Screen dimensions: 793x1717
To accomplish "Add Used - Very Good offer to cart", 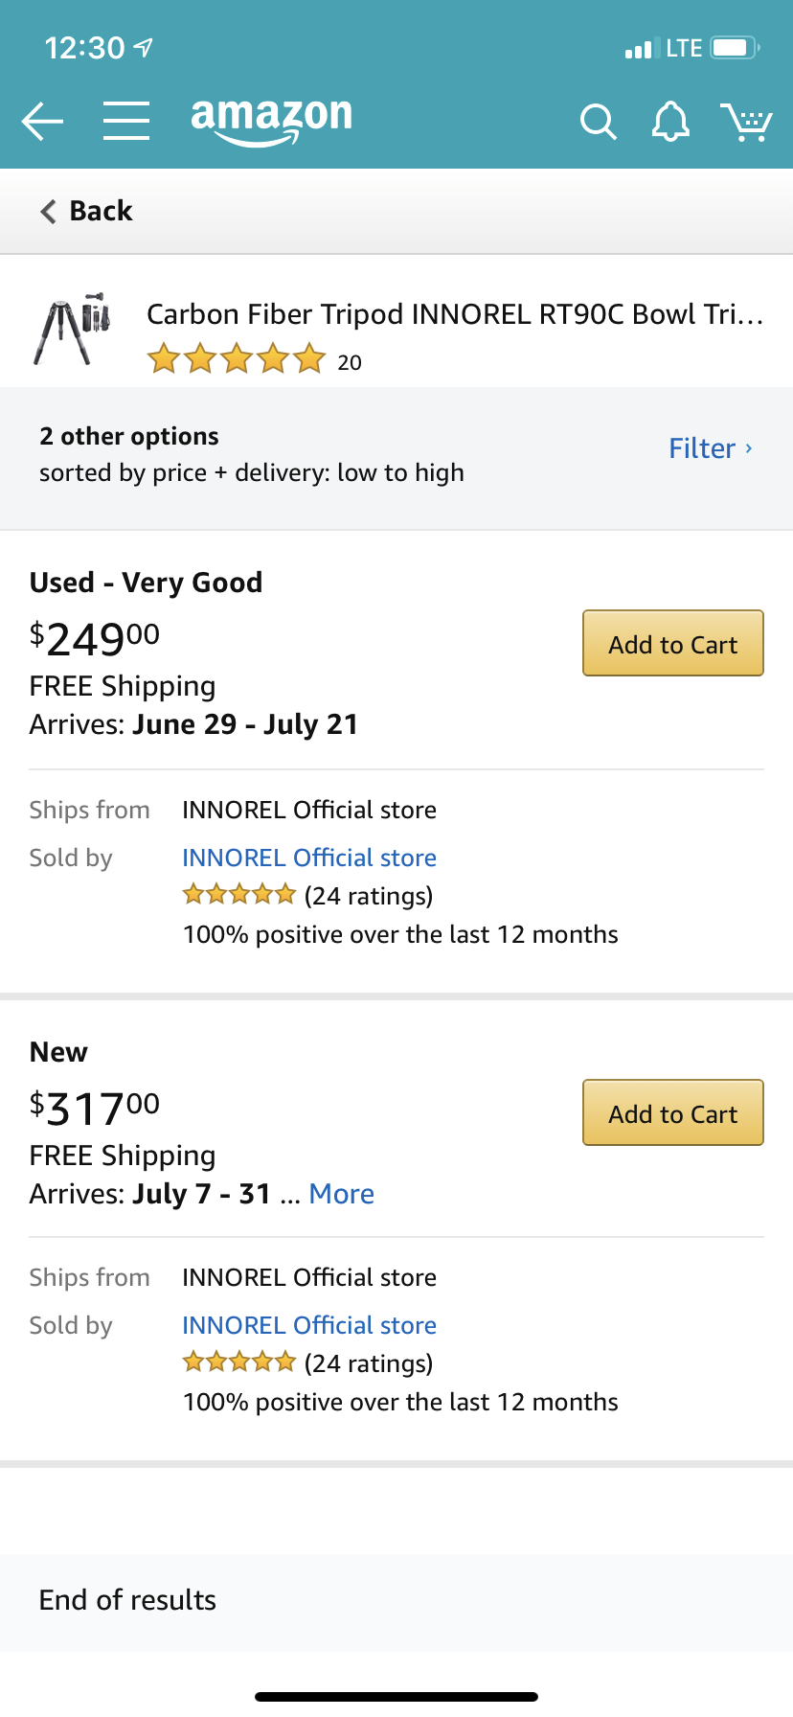I will tap(672, 644).
